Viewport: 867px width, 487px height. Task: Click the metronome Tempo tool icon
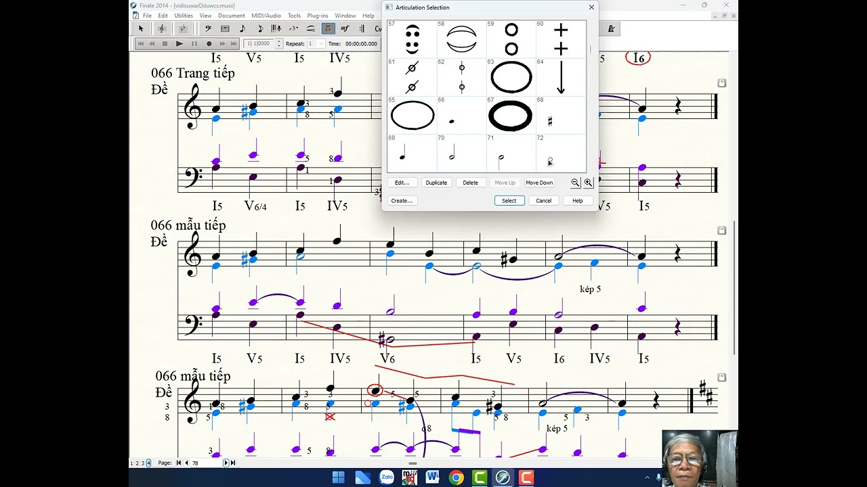612,28
